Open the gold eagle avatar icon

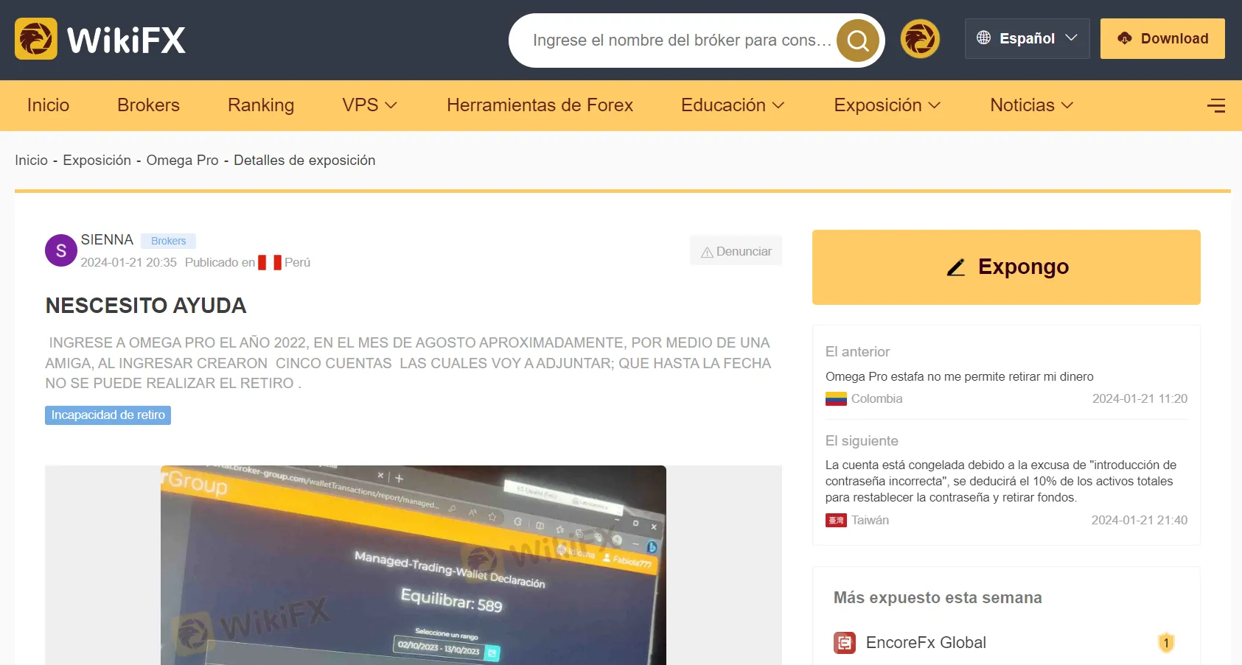[920, 39]
